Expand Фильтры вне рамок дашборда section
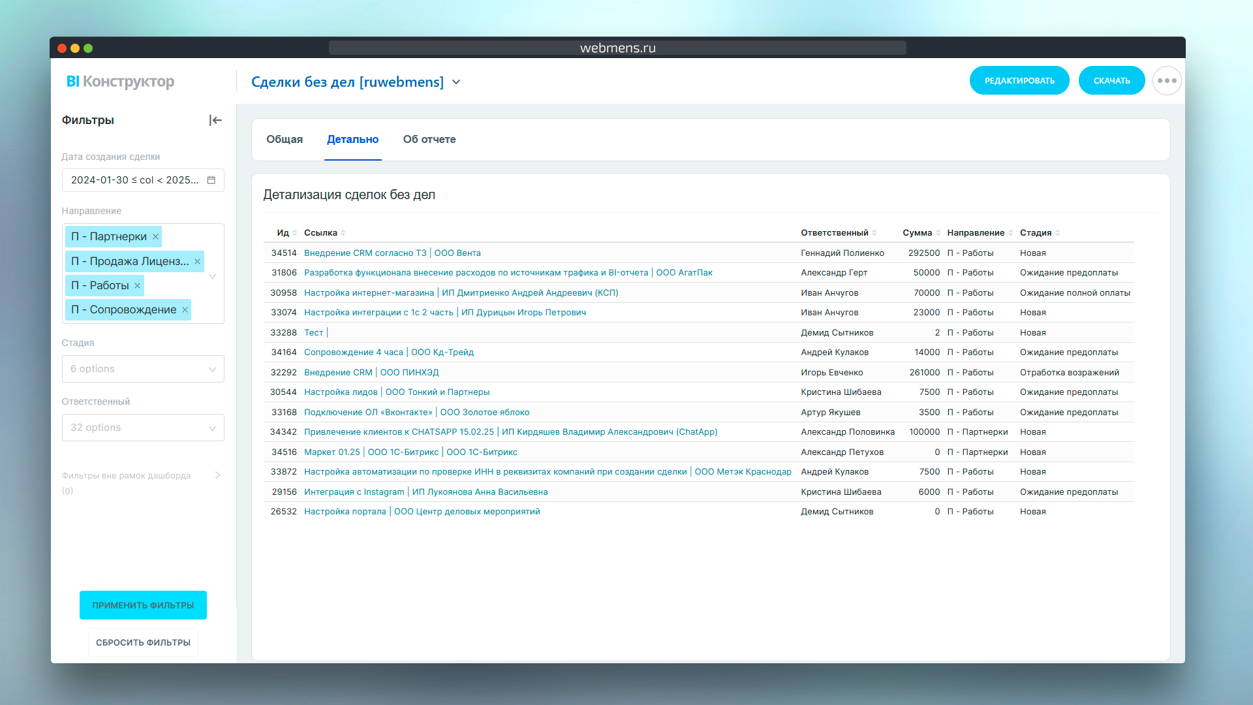 pyautogui.click(x=217, y=475)
